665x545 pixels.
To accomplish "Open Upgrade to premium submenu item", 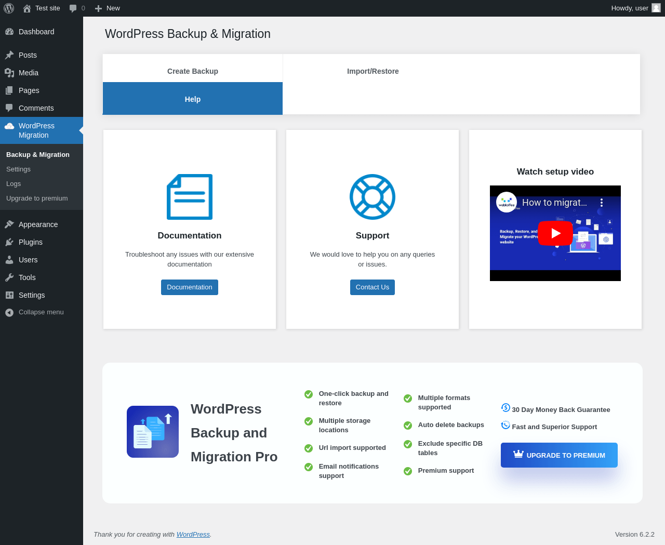I will click(x=37, y=198).
